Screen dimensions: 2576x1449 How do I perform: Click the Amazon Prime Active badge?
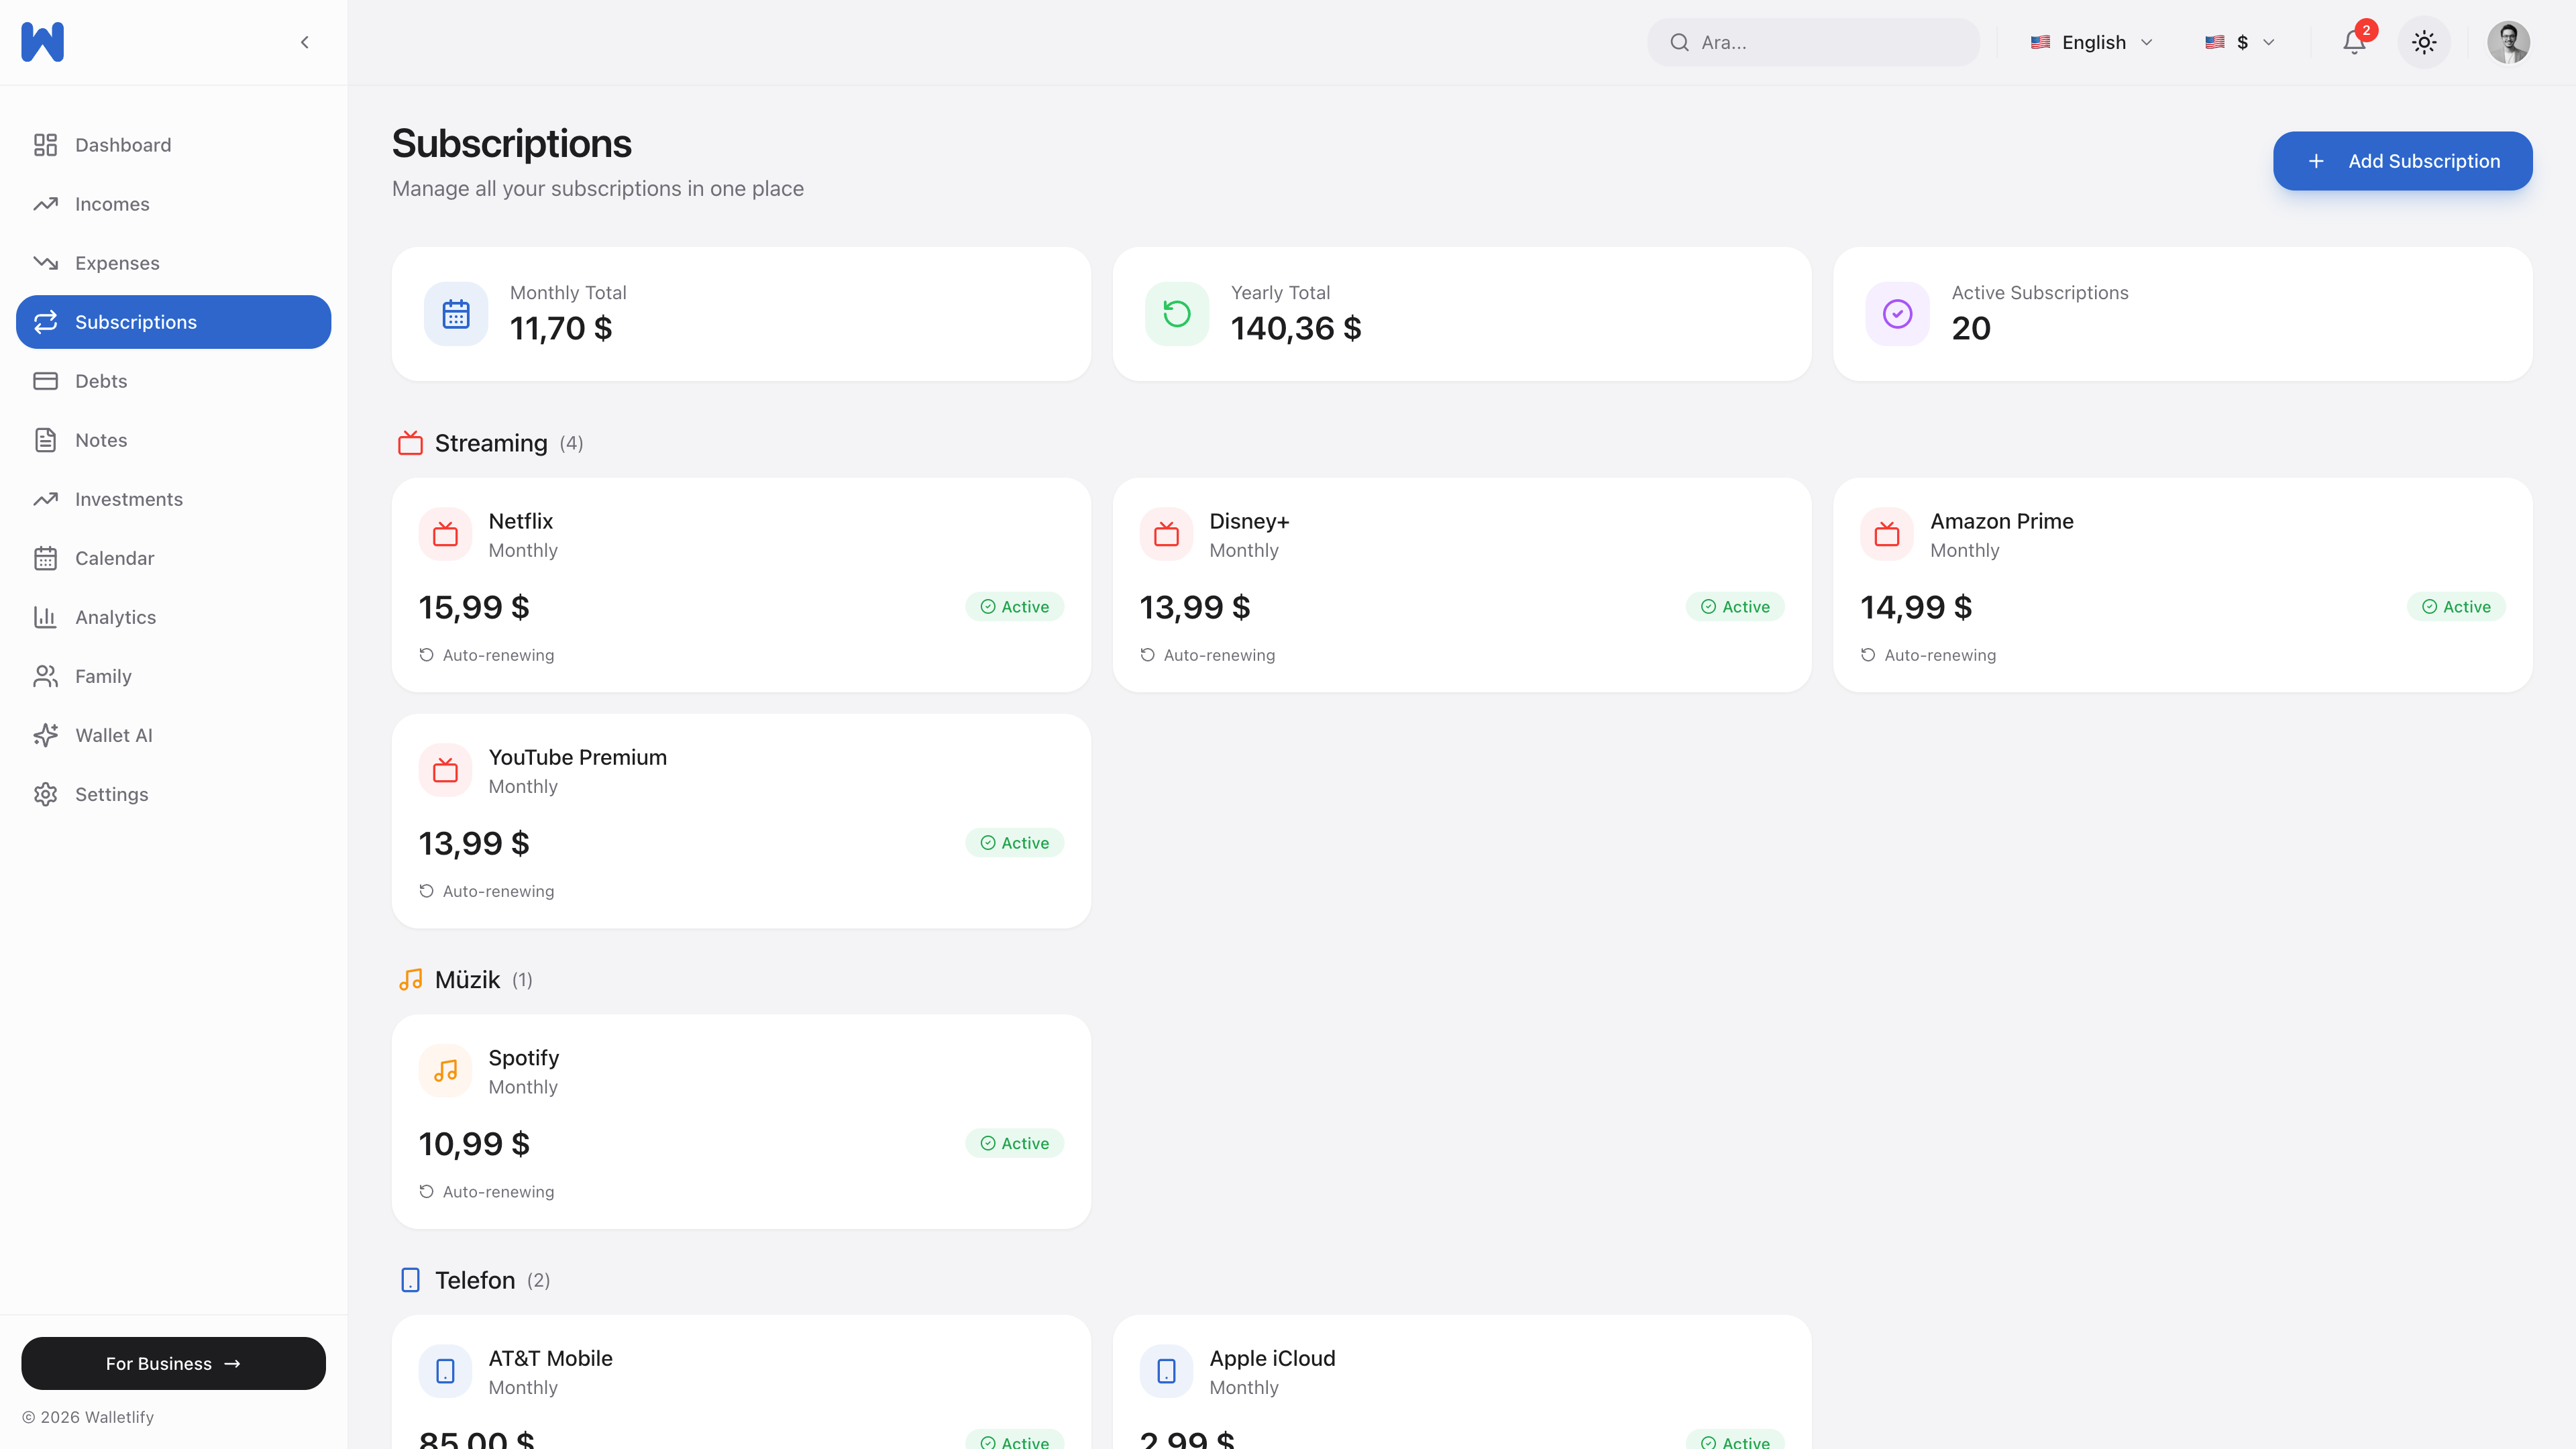pos(2455,607)
